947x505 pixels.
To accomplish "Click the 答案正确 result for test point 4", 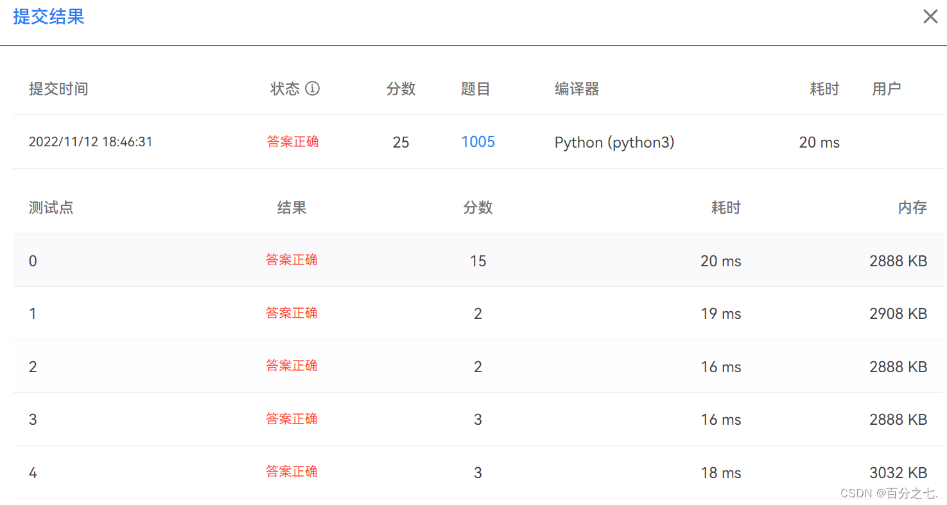I will pyautogui.click(x=292, y=472).
